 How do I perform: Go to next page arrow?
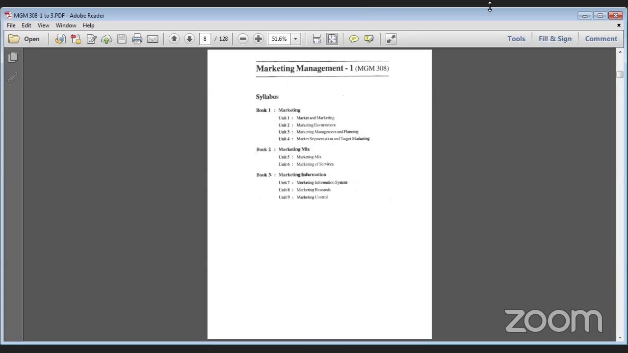(189, 39)
